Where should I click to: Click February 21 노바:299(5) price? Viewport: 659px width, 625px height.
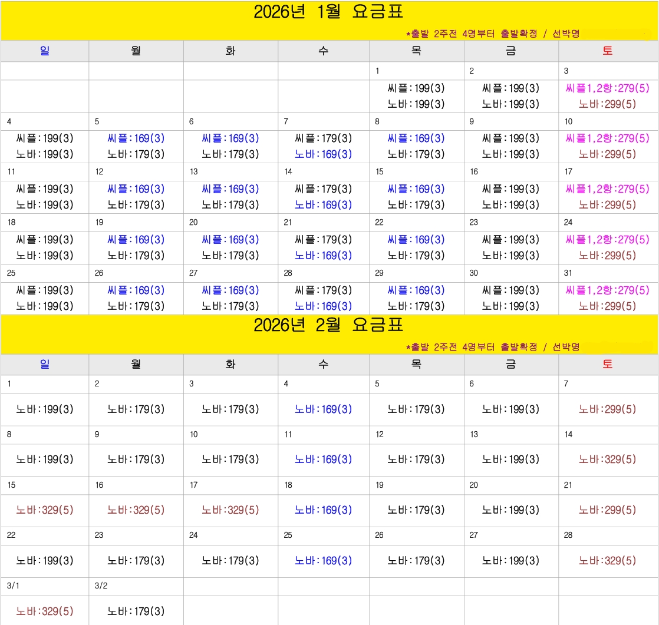pos(607,510)
